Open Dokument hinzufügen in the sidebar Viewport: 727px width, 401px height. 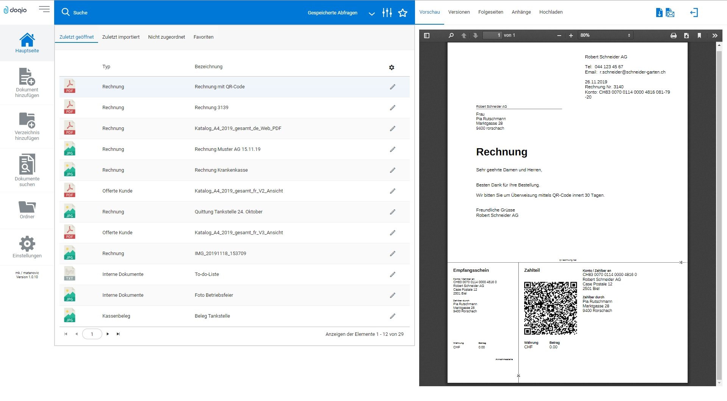(27, 83)
